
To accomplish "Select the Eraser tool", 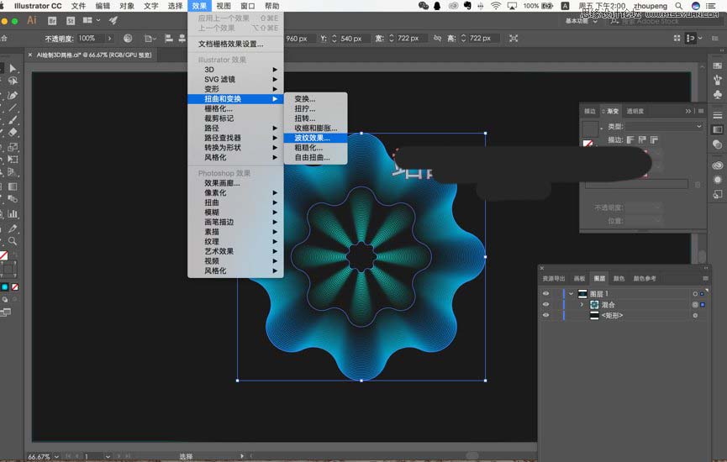I will 13,132.
